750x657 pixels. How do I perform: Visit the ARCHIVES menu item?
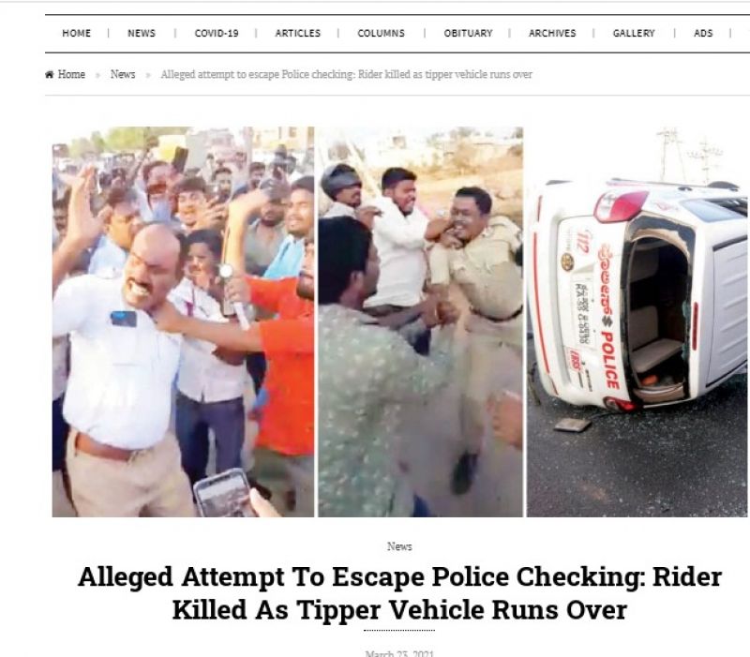[x=552, y=33]
